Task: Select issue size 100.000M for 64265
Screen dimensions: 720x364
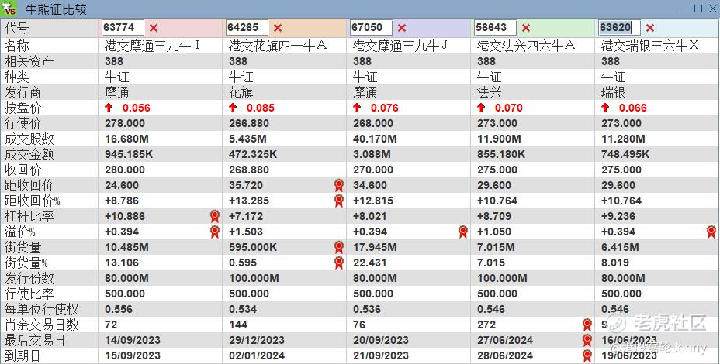Action: click(x=254, y=278)
